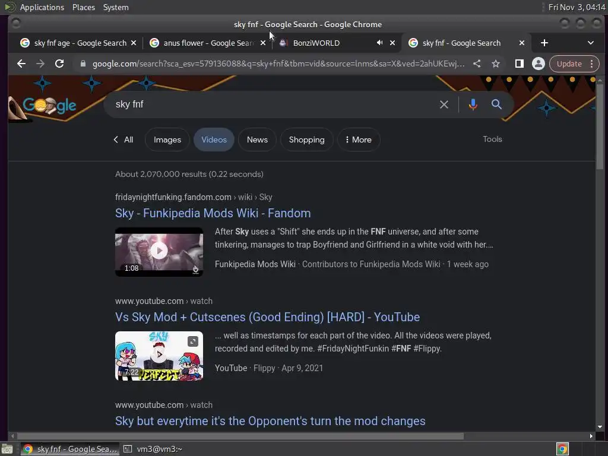The width and height of the screenshot is (608, 456).
Task: Click the scroll down arrow
Action: click(600, 427)
